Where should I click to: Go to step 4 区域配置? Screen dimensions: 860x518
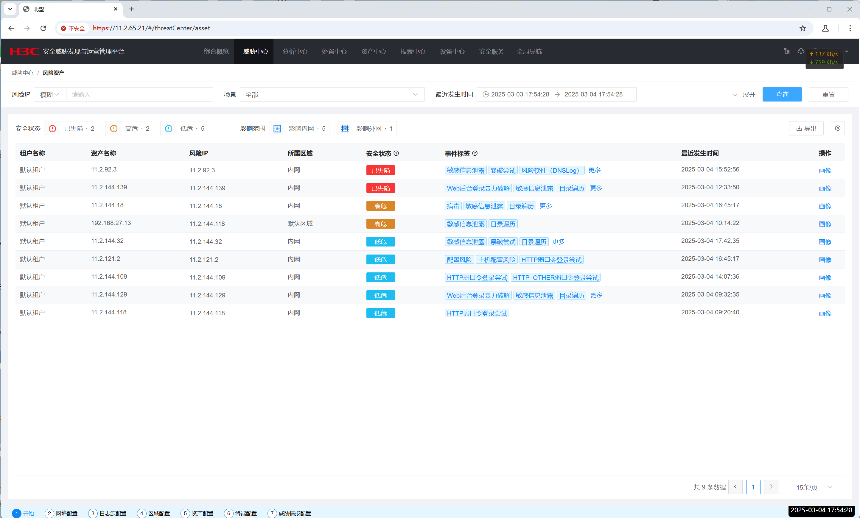click(x=154, y=513)
